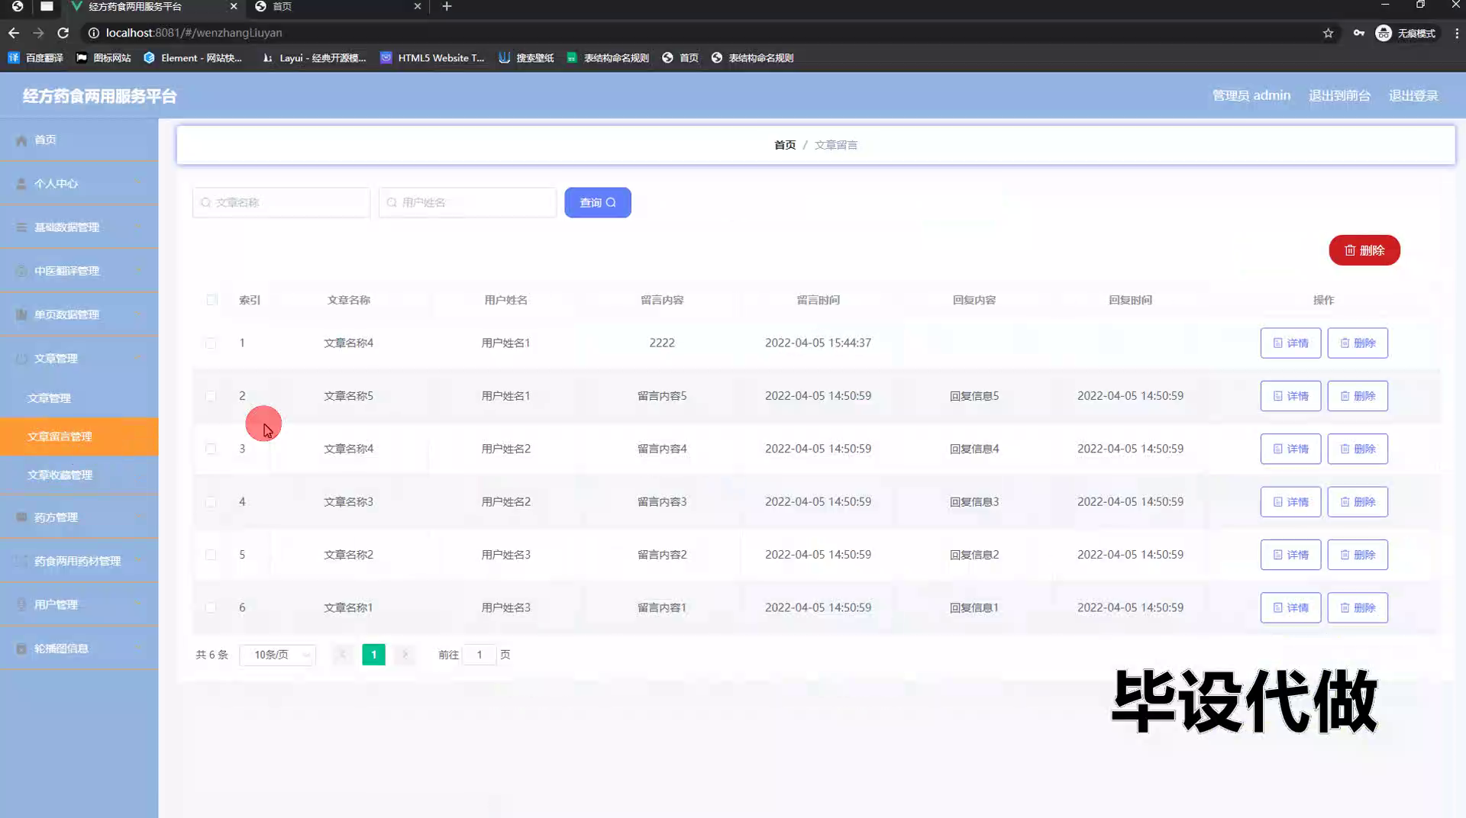Select the 文章留言管理 submenu item

coord(79,436)
